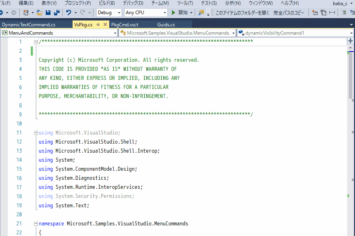The height and width of the screenshot is (236, 355).
Task: Open the テスト(S) menu
Action: point(209,3)
